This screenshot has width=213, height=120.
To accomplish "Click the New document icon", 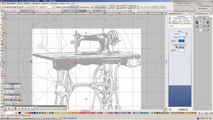I will (x=3, y=7).
